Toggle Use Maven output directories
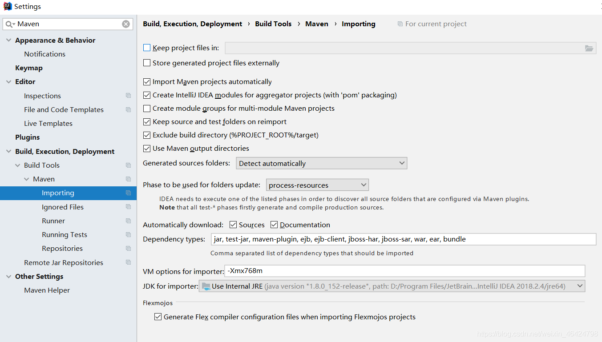602x342 pixels. tap(147, 148)
